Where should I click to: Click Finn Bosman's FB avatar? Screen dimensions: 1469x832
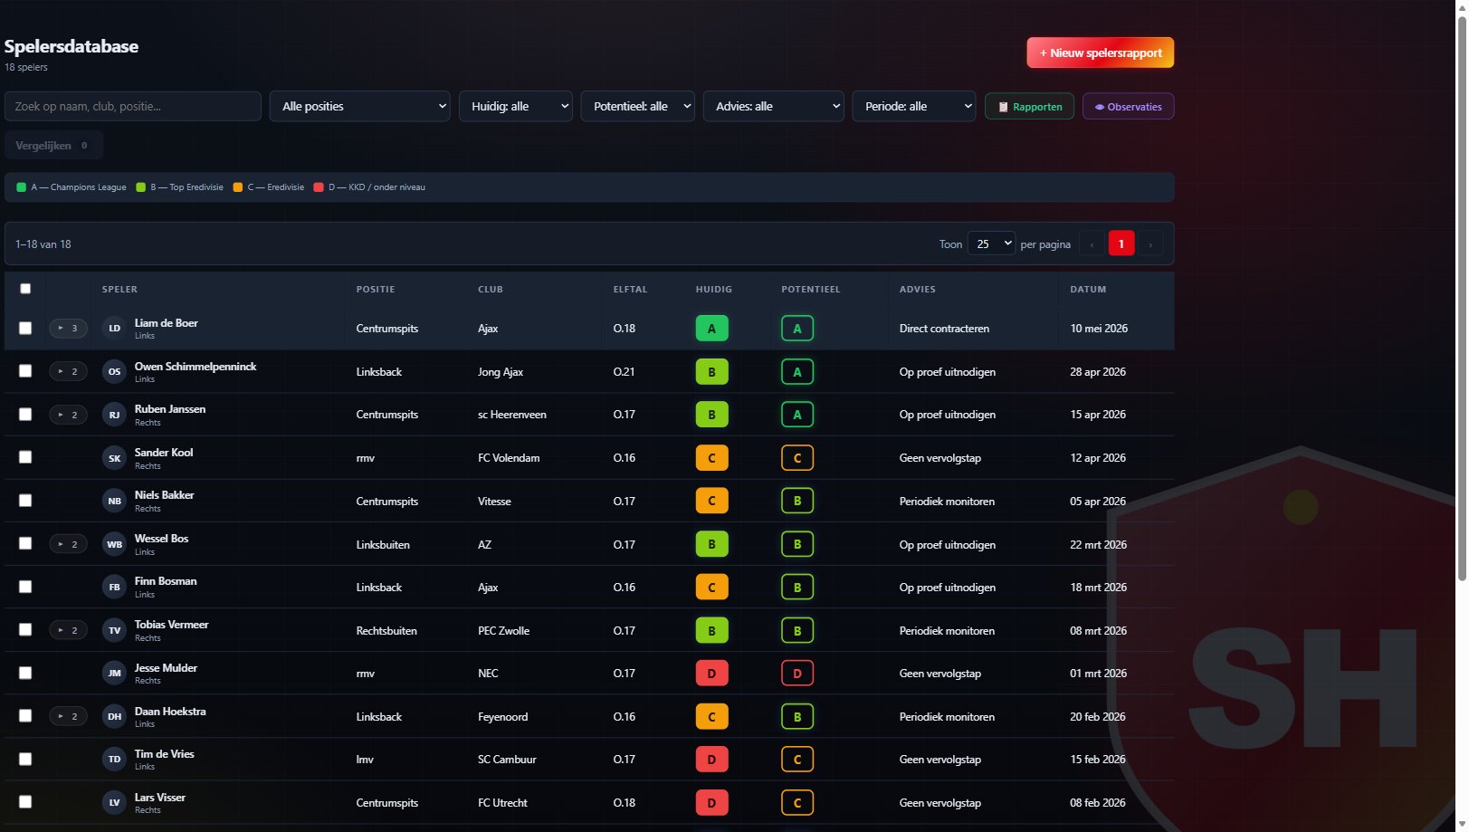coord(114,587)
